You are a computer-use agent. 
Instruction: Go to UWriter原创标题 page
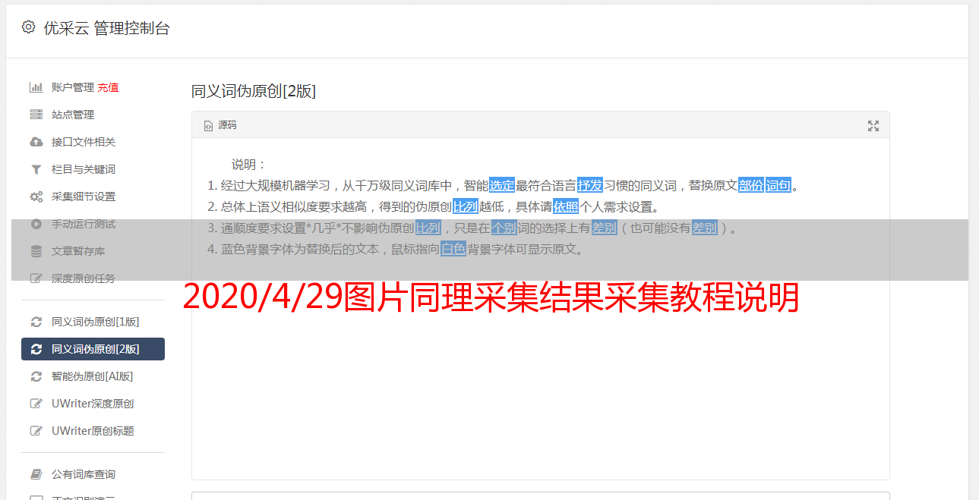93,431
